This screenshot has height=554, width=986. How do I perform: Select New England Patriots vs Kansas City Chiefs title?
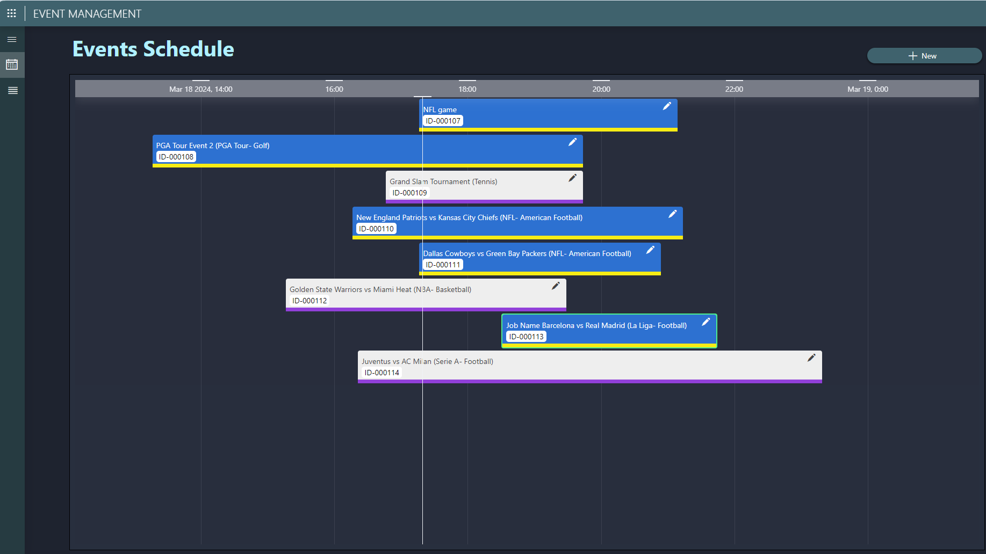[x=469, y=217]
